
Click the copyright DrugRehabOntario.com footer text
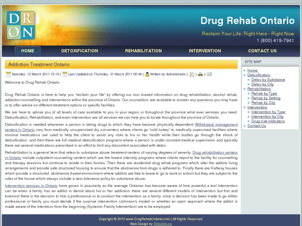click(151, 219)
